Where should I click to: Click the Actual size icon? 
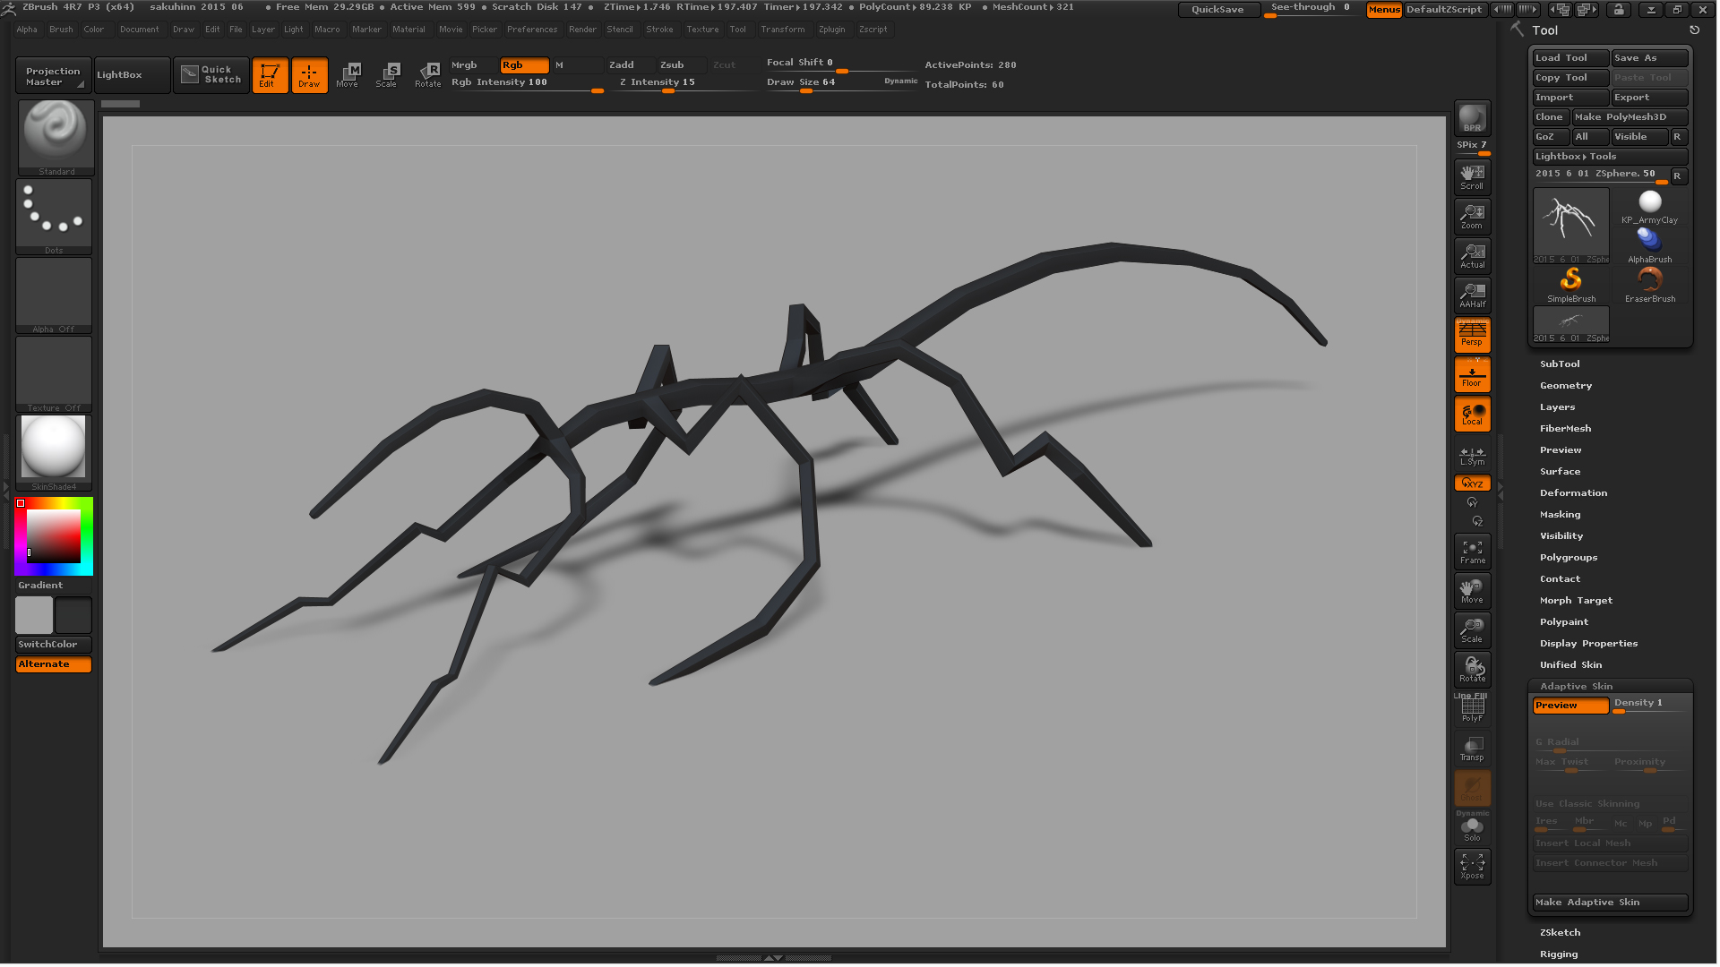point(1472,256)
